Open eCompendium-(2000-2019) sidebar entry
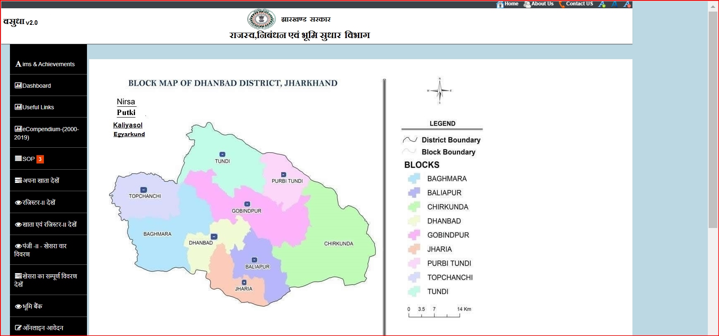The image size is (719, 336). point(46,133)
